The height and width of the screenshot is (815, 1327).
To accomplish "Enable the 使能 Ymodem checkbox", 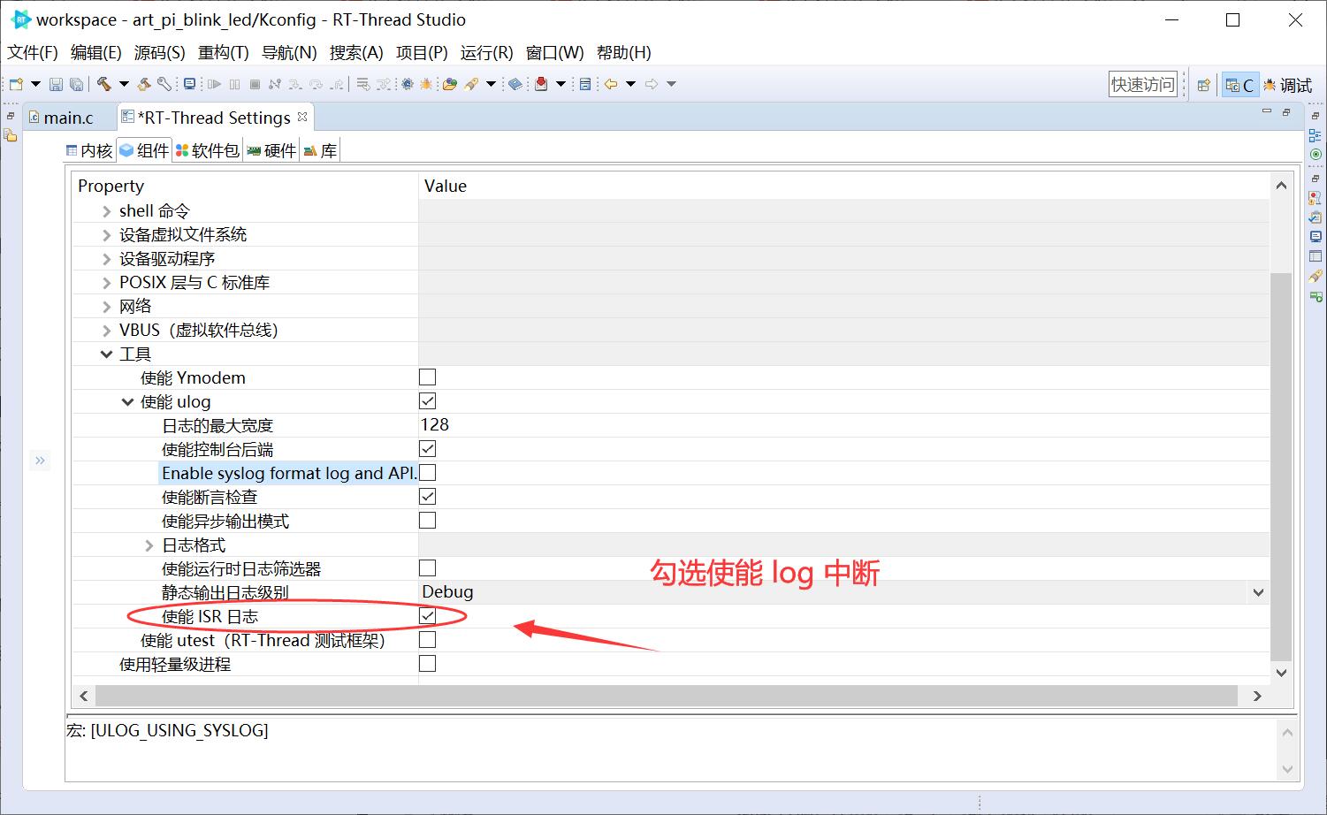I will (428, 377).
